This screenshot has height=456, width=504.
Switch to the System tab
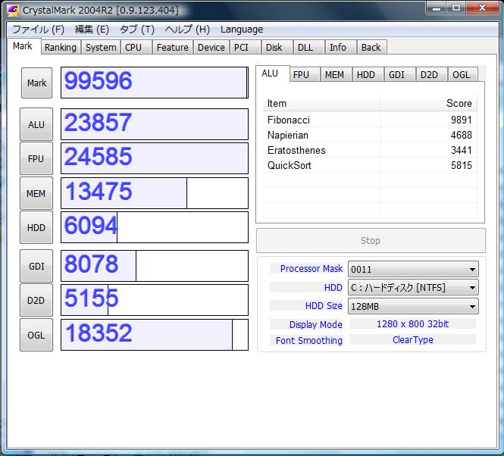[x=101, y=47]
